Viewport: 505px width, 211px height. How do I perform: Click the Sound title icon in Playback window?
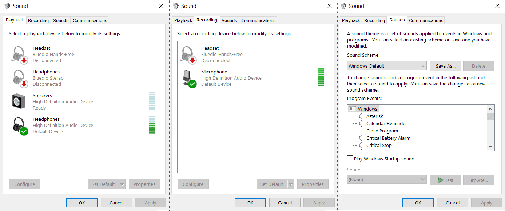coord(7,6)
